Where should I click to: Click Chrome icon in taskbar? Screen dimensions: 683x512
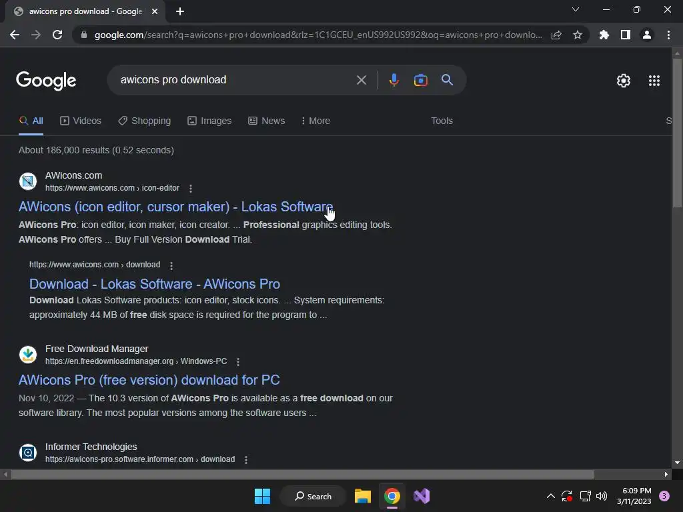392,496
